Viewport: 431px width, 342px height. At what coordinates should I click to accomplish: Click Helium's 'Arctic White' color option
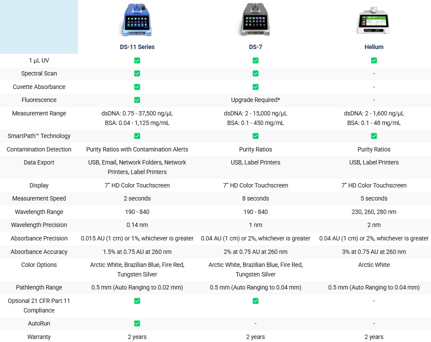374,265
